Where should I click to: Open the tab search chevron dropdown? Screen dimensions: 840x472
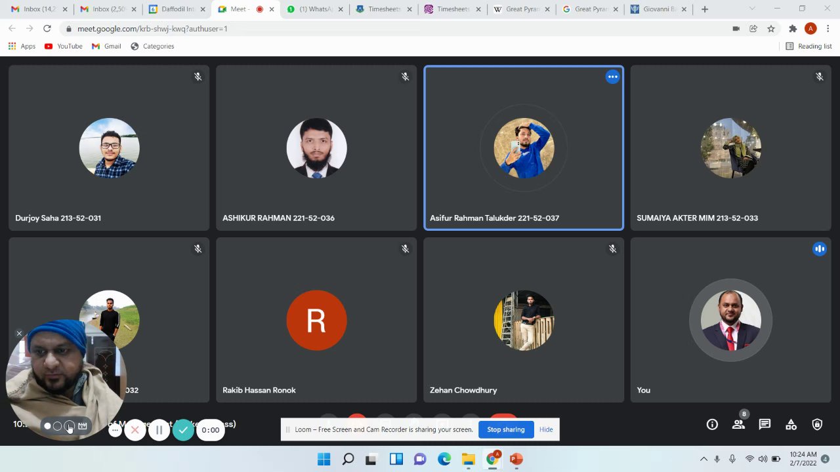(x=752, y=9)
